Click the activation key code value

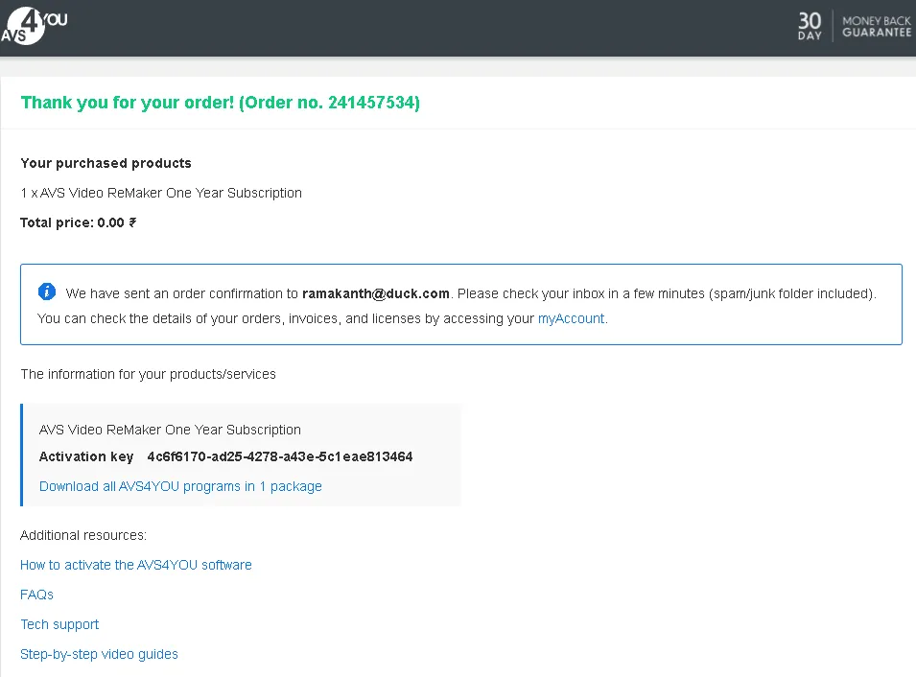click(x=280, y=456)
